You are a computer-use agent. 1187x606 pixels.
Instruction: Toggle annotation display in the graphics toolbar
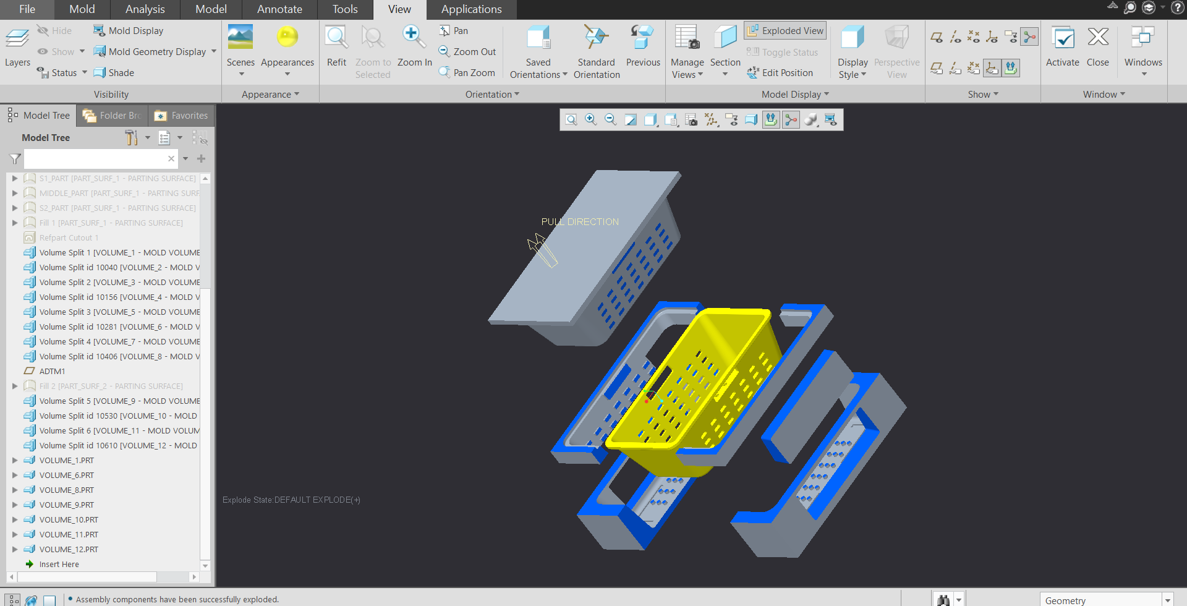click(x=731, y=119)
